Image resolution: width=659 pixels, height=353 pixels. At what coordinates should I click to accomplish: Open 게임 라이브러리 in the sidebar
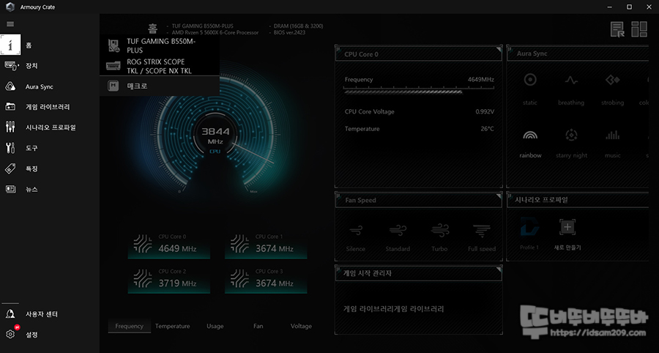[50, 107]
